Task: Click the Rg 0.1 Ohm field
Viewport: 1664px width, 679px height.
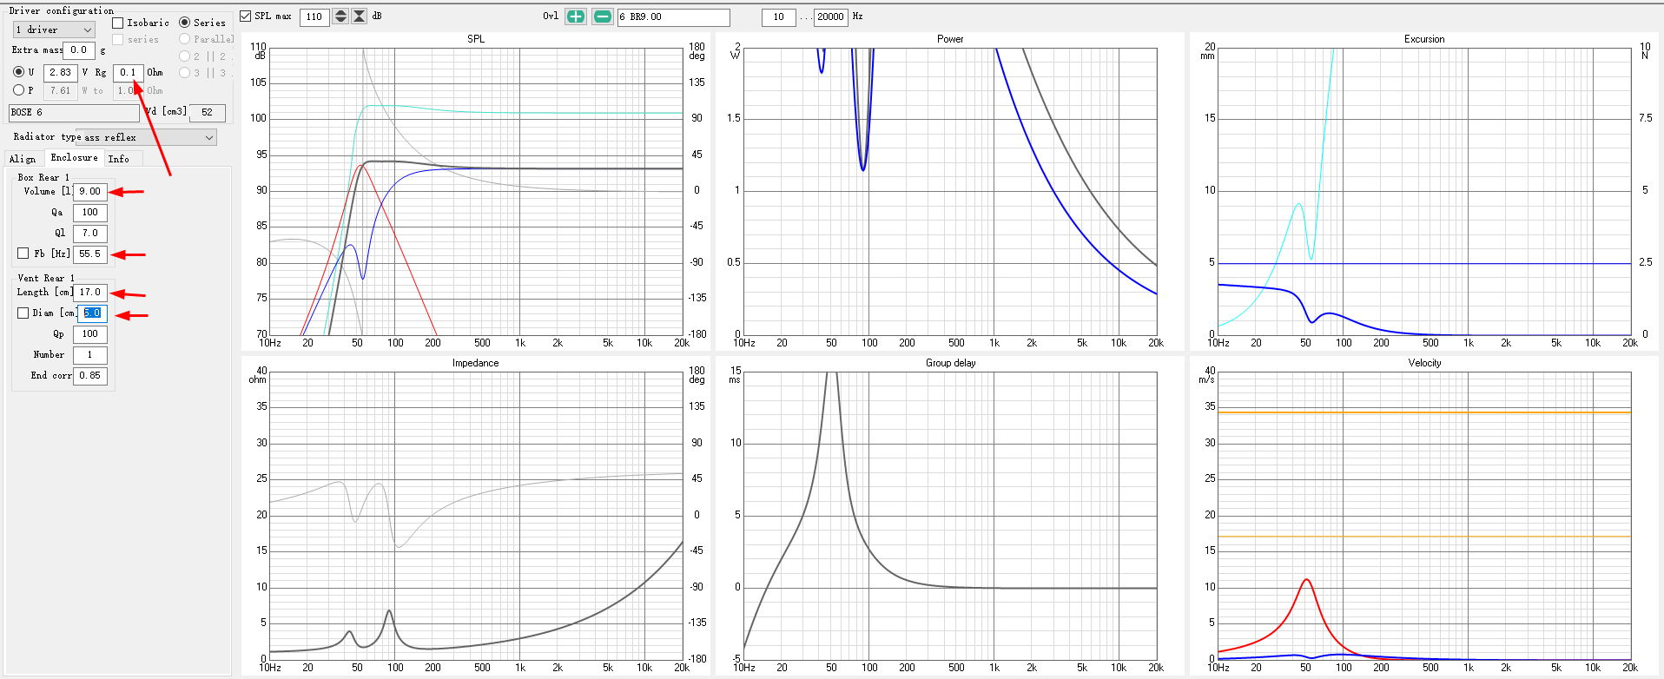Action: point(129,73)
